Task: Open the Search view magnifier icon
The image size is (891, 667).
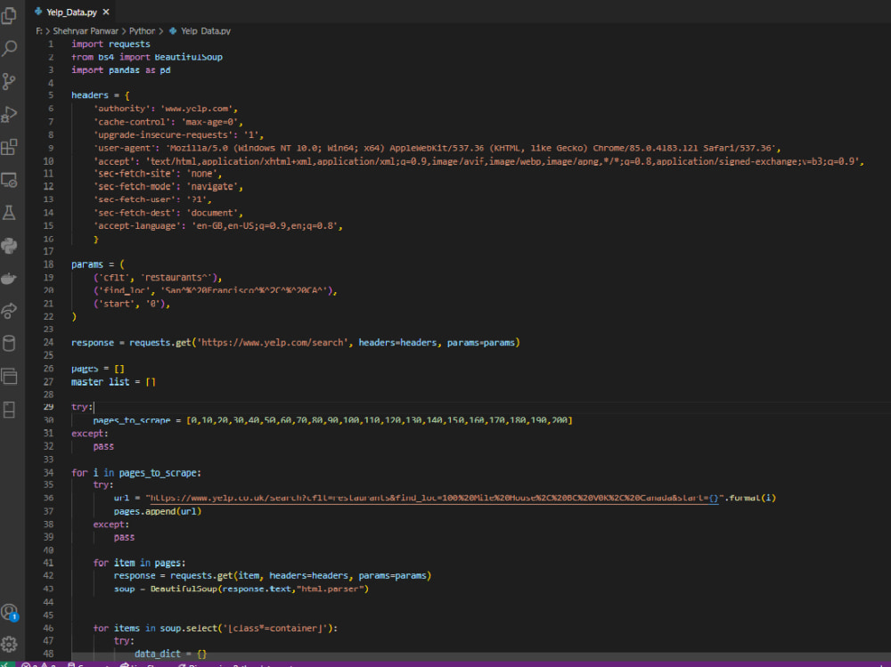Action: (x=9, y=48)
